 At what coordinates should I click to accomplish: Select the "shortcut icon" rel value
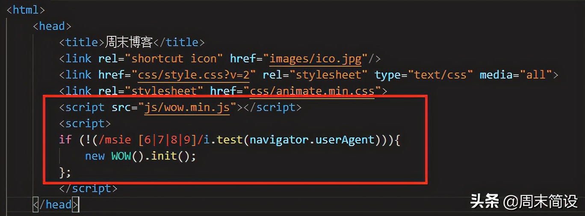pyautogui.click(x=177, y=58)
